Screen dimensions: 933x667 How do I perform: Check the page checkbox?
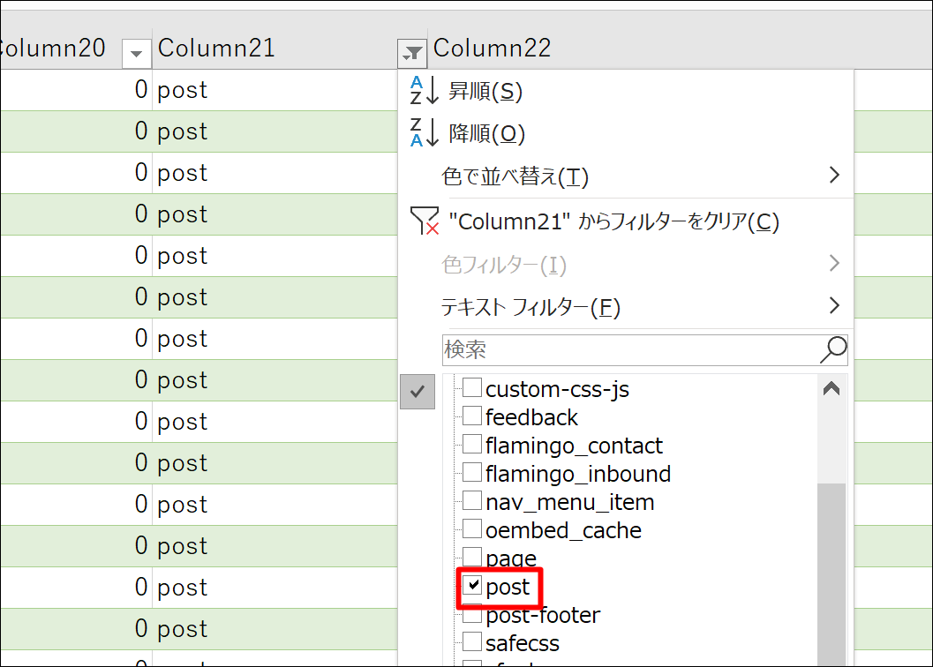pyautogui.click(x=472, y=557)
